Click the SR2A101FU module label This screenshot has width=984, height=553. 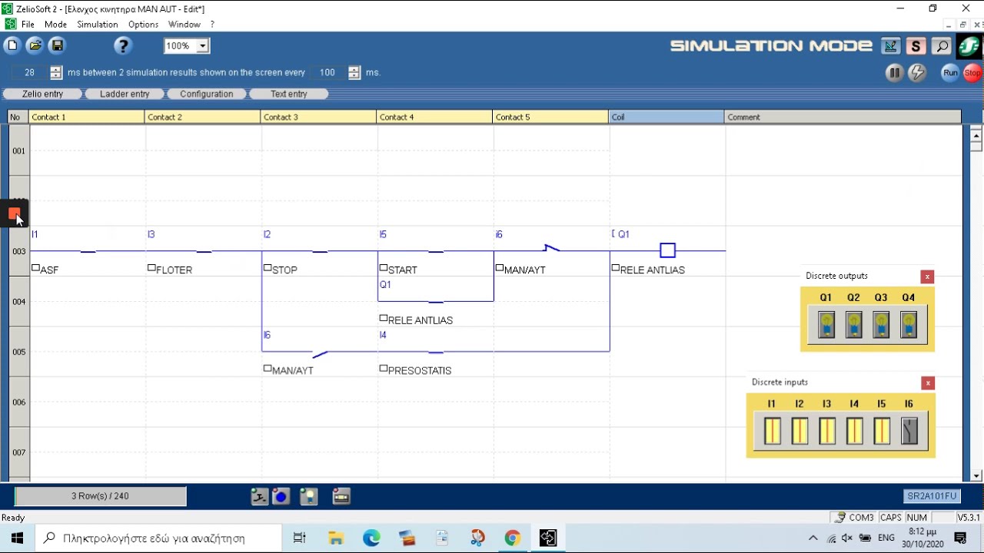932,496
